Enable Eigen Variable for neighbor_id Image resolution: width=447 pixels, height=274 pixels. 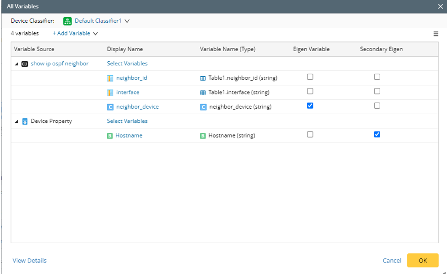(310, 77)
